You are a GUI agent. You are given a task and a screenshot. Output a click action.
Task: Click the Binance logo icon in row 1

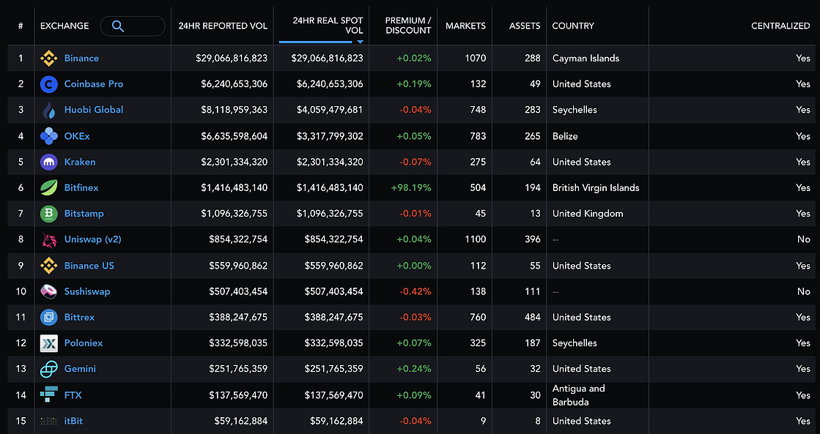tap(49, 59)
